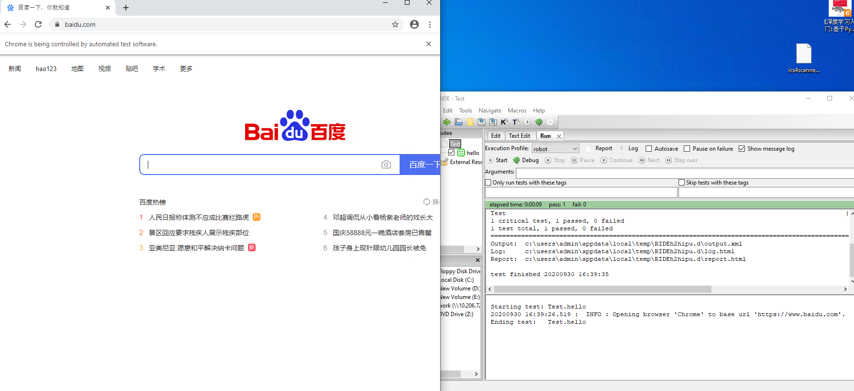Open Chrome three-dot menu
The height and width of the screenshot is (391, 854).
coord(430,24)
